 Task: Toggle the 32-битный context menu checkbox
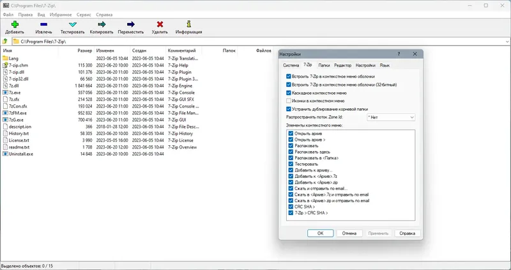[x=289, y=84]
